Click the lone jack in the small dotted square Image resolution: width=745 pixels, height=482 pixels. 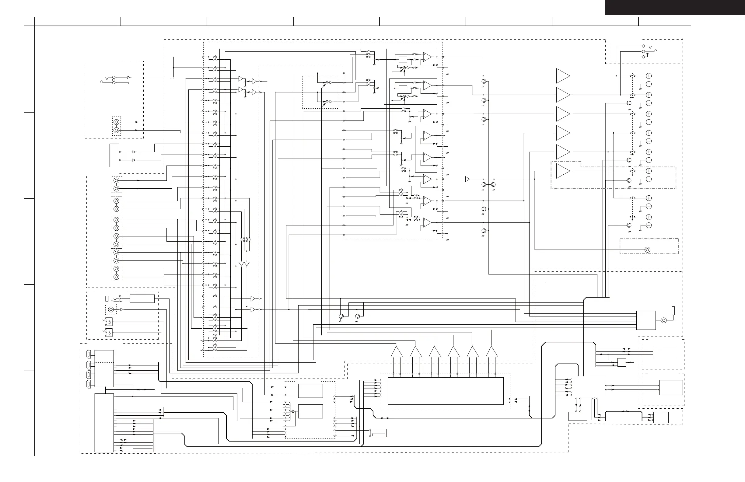click(111, 309)
